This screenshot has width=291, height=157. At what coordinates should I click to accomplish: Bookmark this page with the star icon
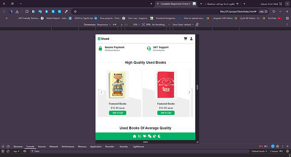[x=75, y=12]
